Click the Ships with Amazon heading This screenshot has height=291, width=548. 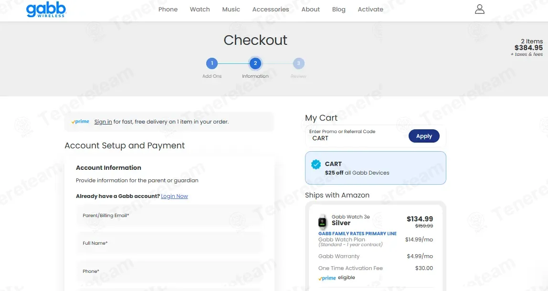(x=337, y=195)
